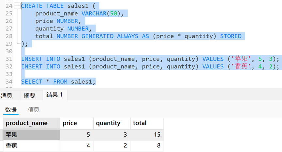Switch to the 消息 tab
282x152 pixels.
click(x=7, y=95)
